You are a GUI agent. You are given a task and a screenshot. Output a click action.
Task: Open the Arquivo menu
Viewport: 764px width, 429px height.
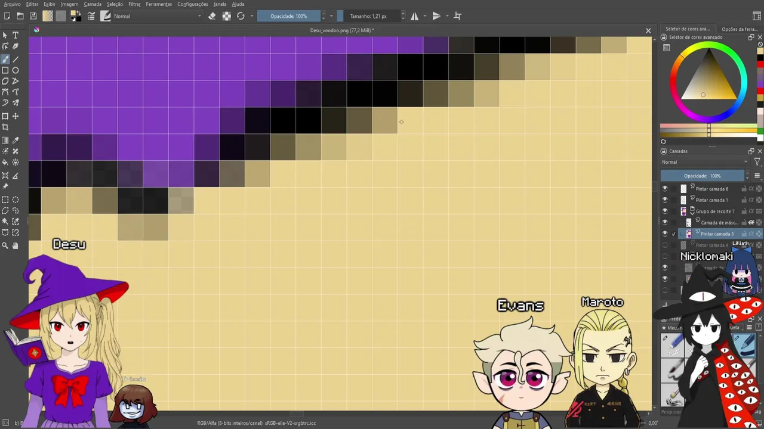coord(12,4)
